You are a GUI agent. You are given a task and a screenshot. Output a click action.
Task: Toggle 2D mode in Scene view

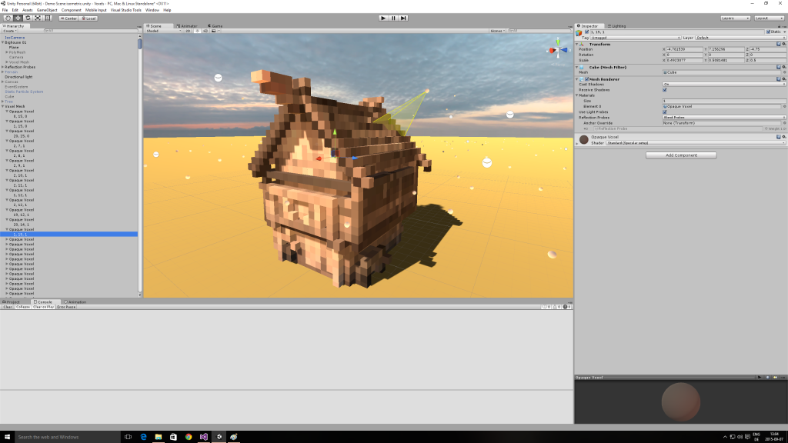click(x=188, y=31)
